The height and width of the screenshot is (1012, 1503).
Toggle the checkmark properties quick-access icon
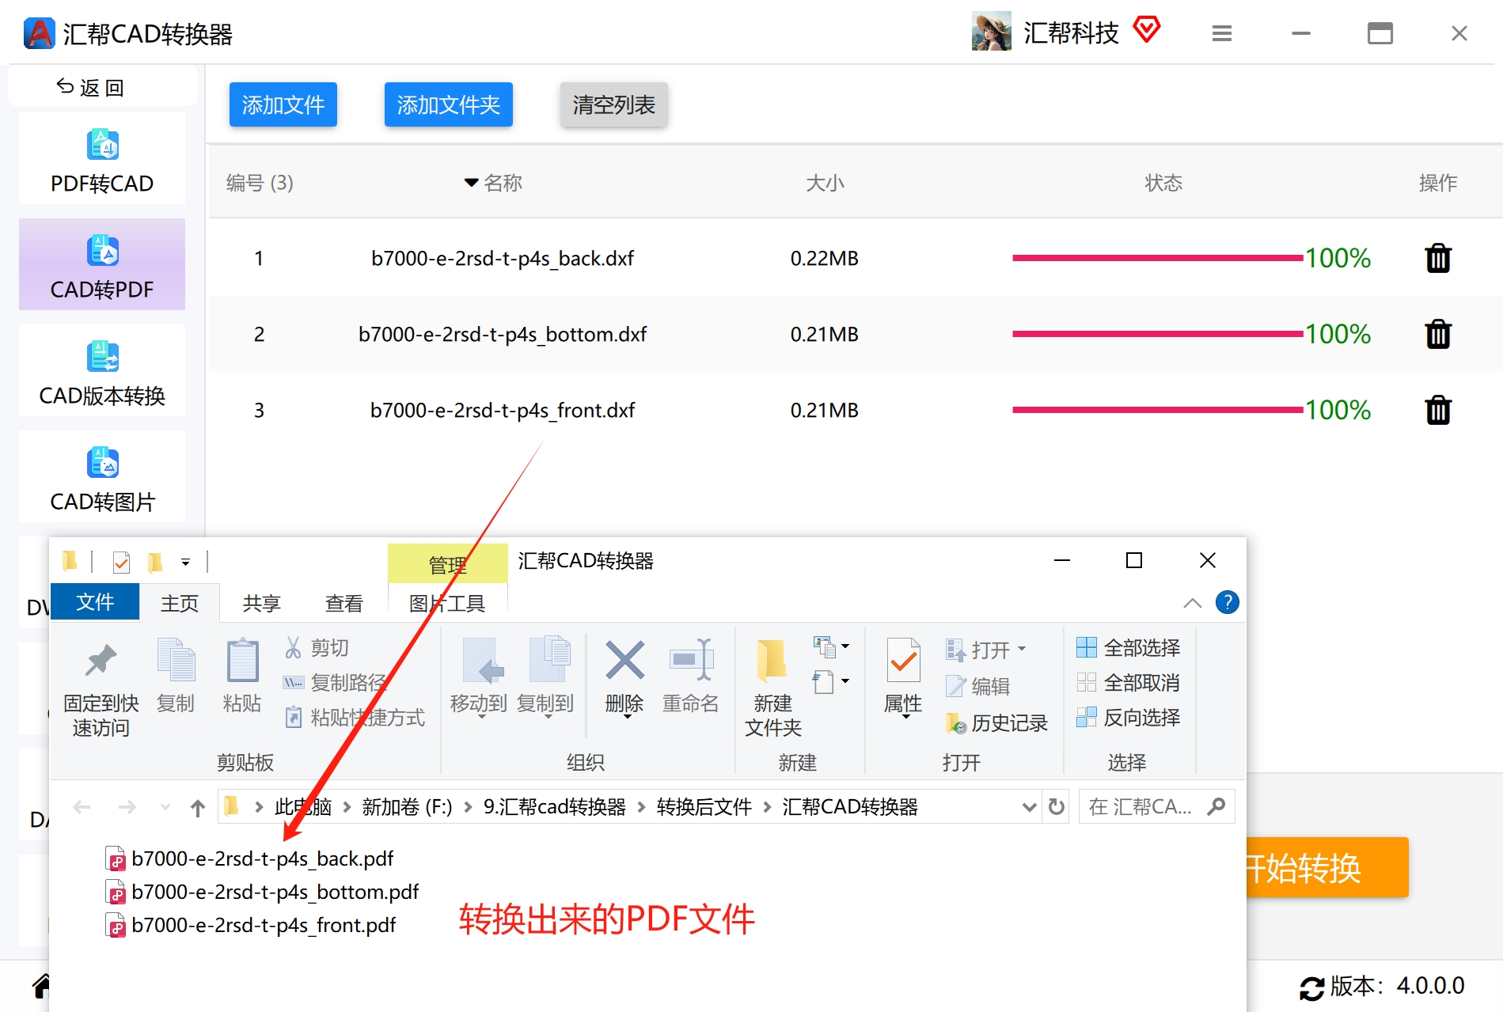coord(121,562)
